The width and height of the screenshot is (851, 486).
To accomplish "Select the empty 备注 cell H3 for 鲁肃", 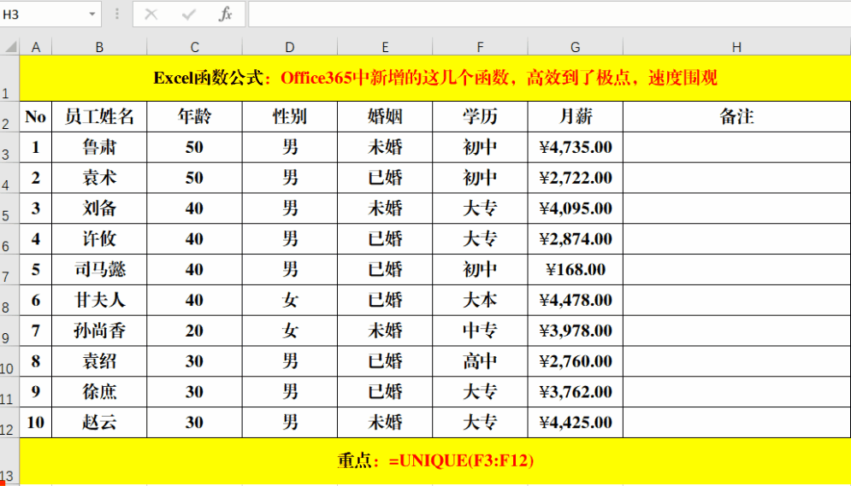I will coord(736,147).
